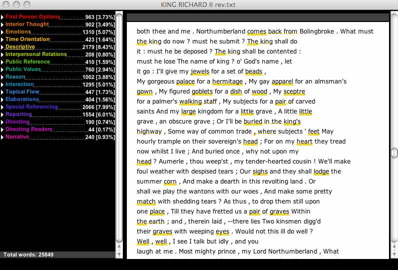Screen dimensions: 398x270
Task: Expand the Interaction category triangle
Action: pyautogui.click(x=2, y=84)
